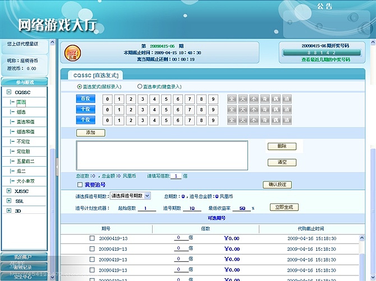Open the 我的账户 sidebar section

[24, 257]
